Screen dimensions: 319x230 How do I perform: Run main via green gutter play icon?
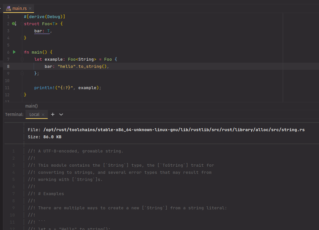(x=14, y=52)
